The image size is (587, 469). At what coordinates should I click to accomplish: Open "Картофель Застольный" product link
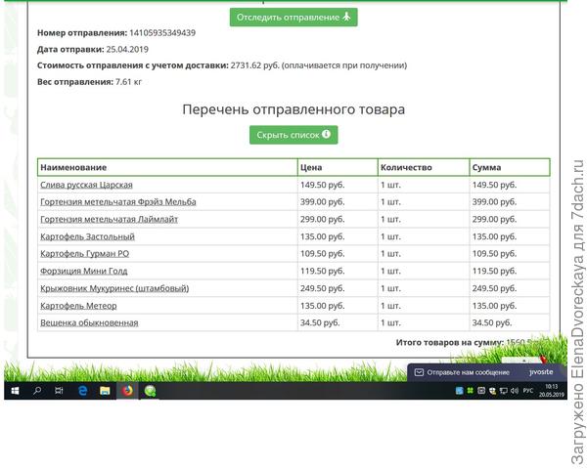coord(87,236)
